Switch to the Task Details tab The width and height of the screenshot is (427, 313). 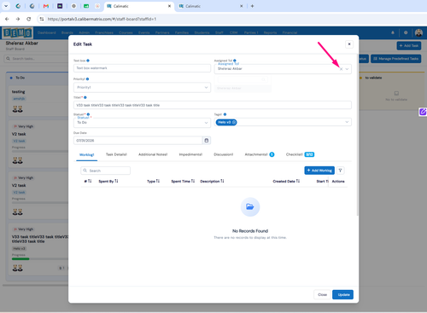[116, 154]
